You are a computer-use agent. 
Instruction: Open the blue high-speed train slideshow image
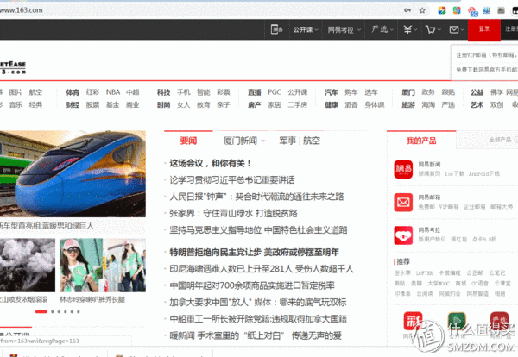pyautogui.click(x=73, y=174)
